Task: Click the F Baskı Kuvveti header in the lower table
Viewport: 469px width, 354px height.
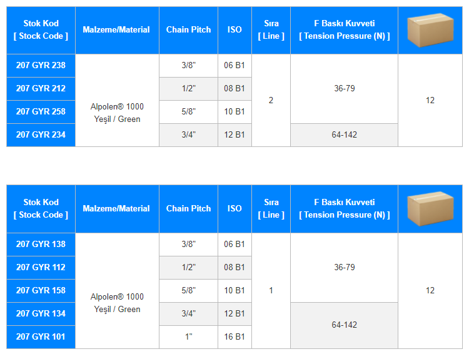Action: 344,209
